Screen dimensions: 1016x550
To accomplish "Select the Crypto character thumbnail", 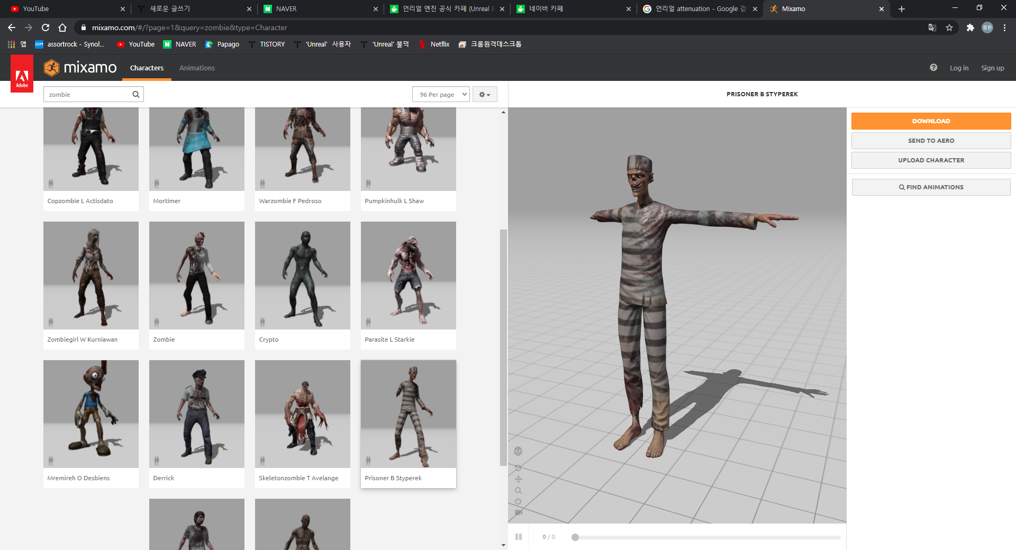I will [302, 276].
